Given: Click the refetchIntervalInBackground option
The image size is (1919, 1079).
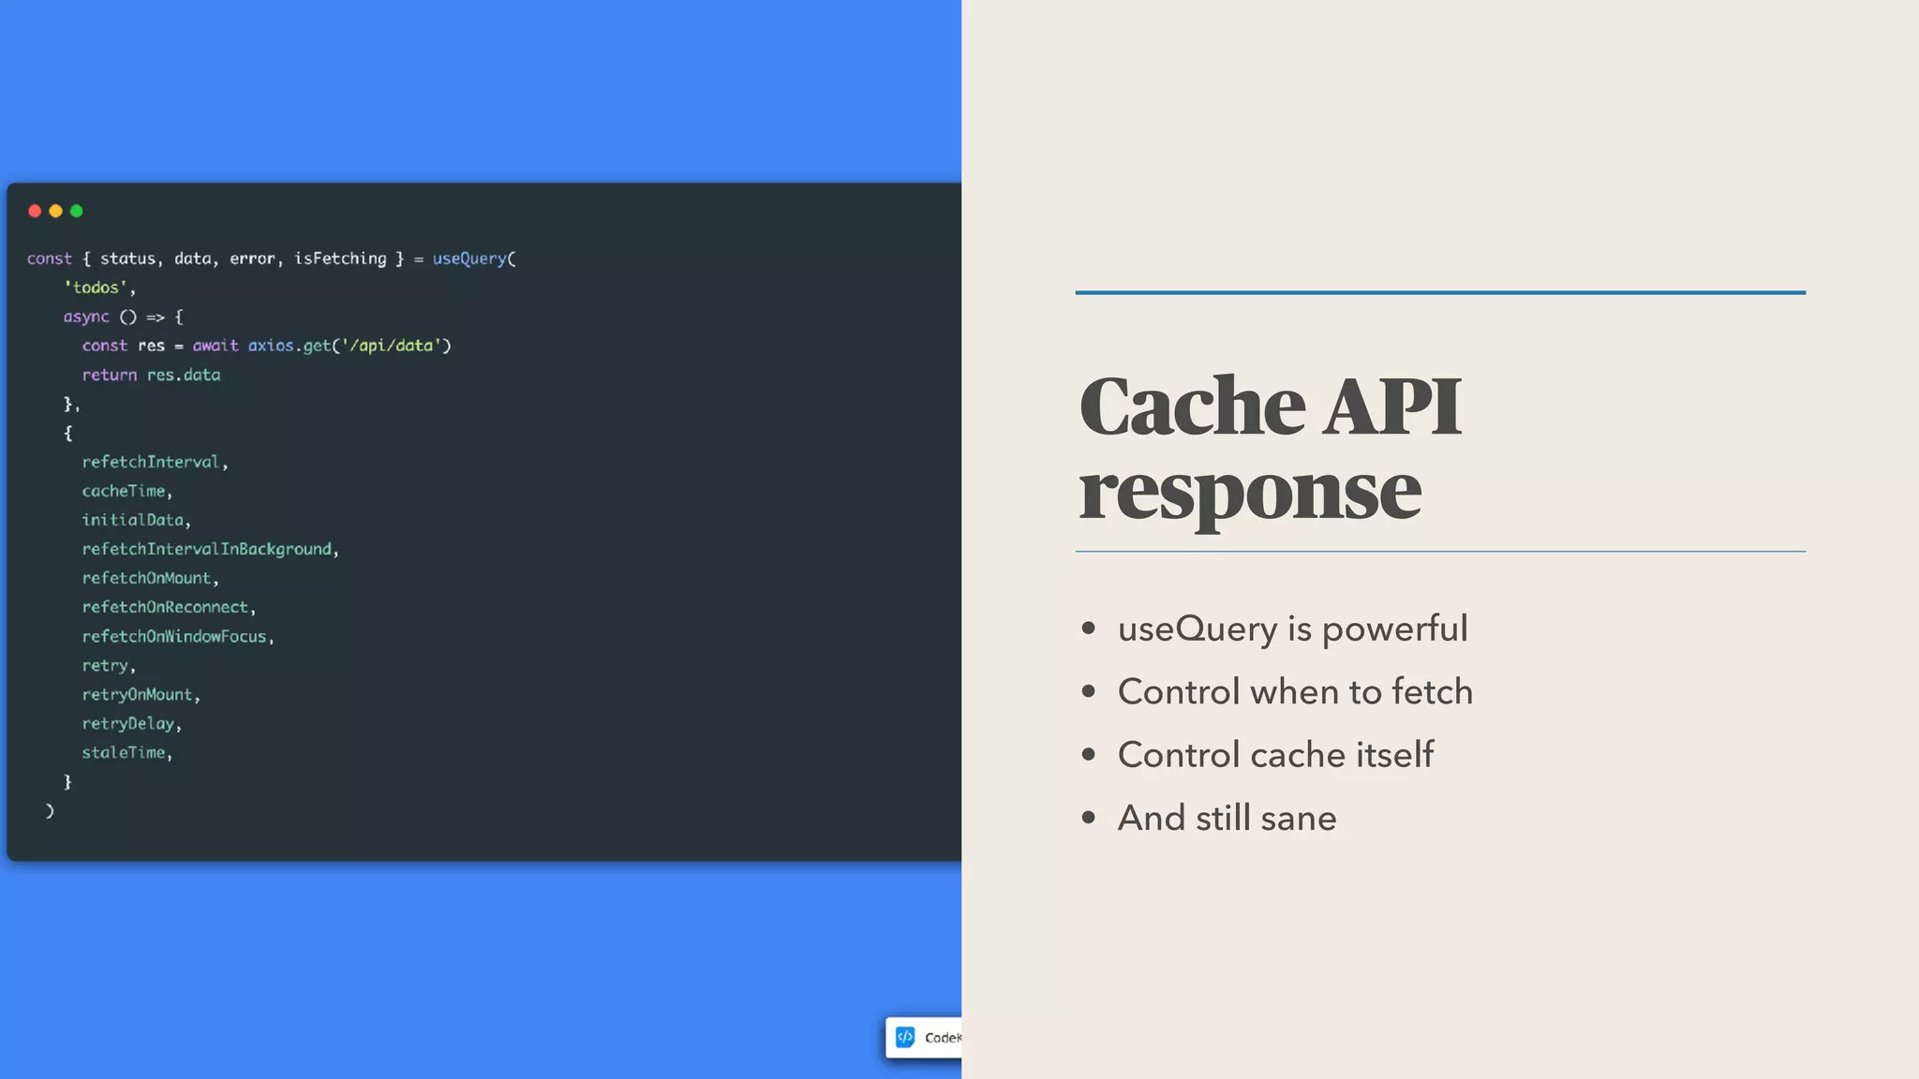Looking at the screenshot, I should 207,549.
